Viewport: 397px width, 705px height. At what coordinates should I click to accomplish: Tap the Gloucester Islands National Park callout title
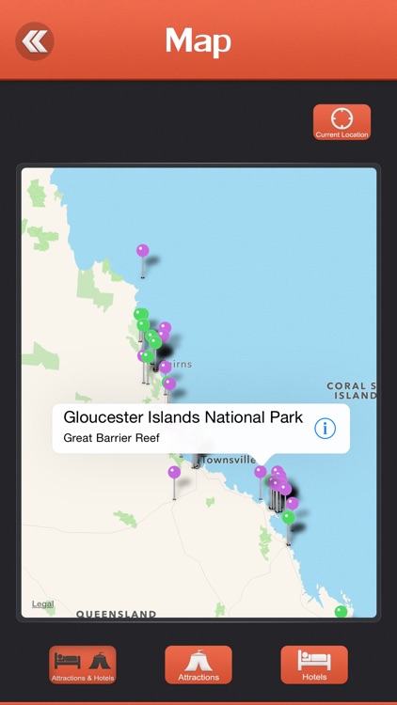[183, 417]
